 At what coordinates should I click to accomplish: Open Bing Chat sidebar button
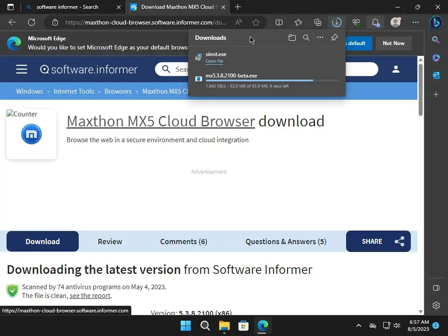436,22
